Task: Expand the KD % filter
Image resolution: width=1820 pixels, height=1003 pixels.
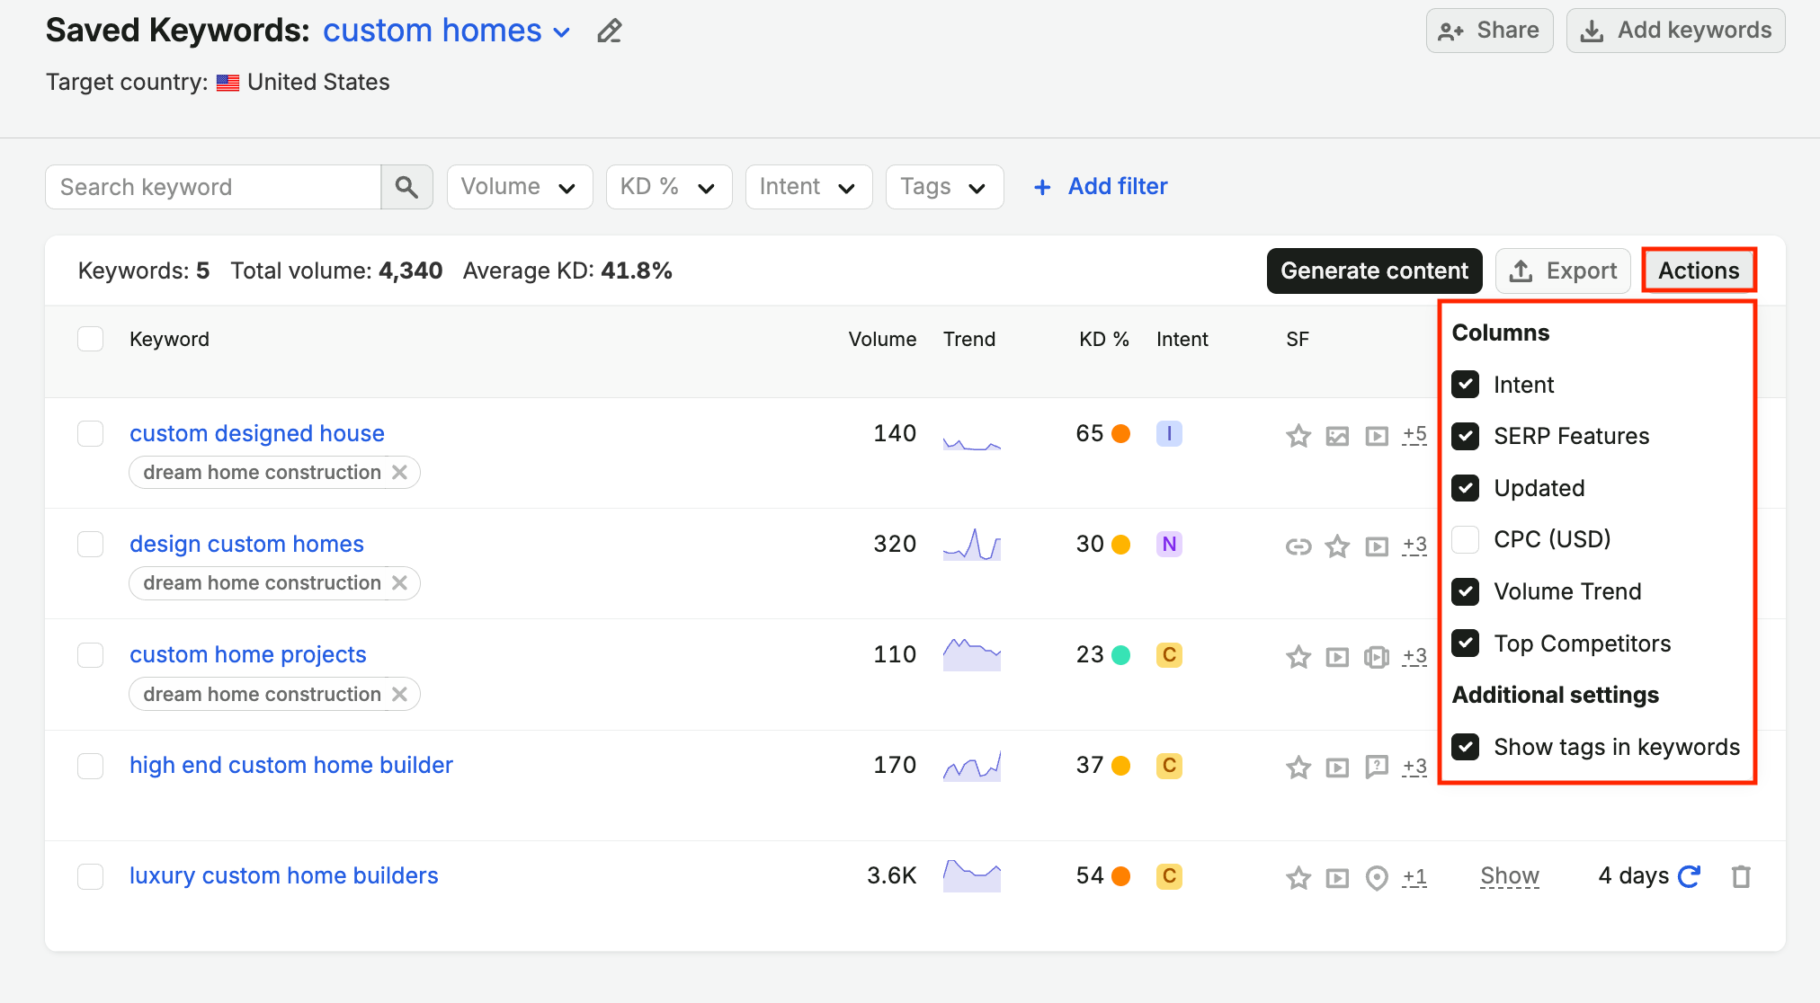Action: coord(669,187)
